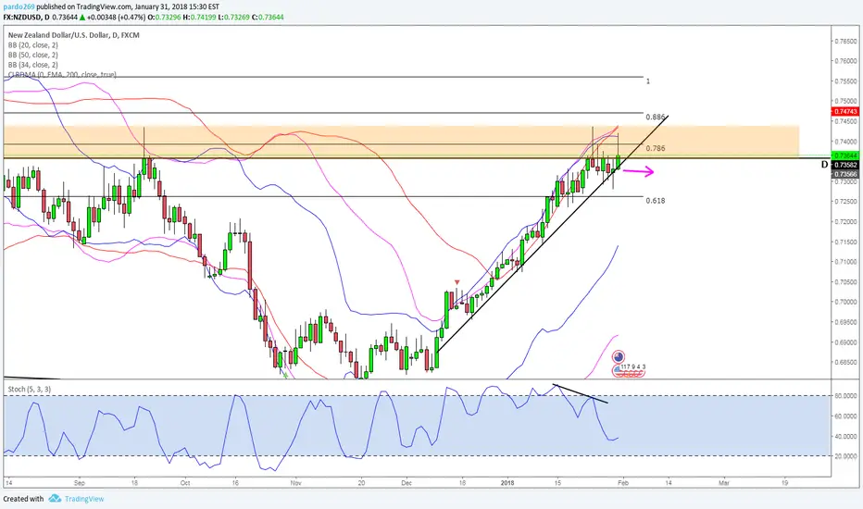Click the red down-triangle marker on the chart
Screen dimensions: 863x509
click(x=457, y=283)
